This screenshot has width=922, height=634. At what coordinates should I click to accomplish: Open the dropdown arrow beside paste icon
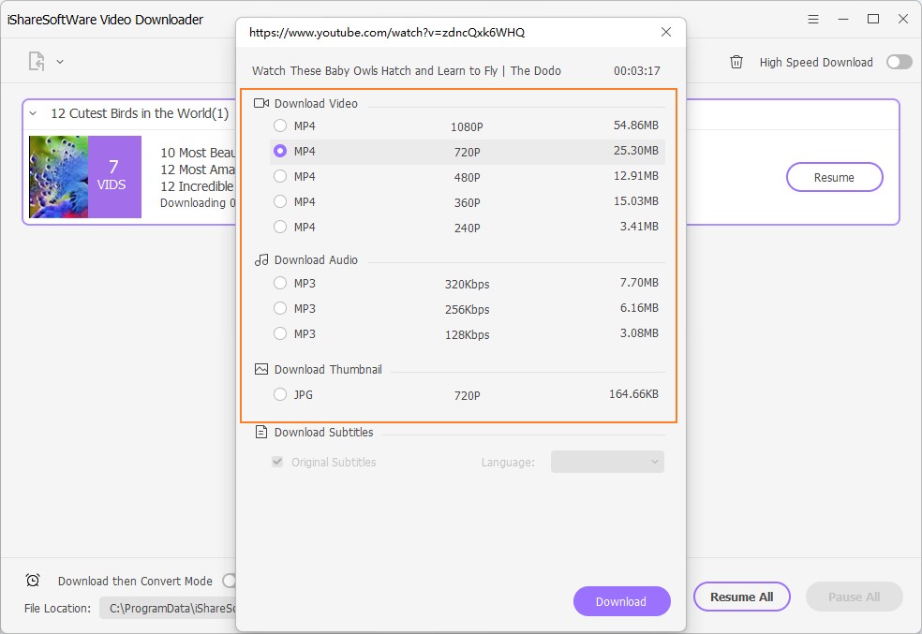[x=60, y=62]
